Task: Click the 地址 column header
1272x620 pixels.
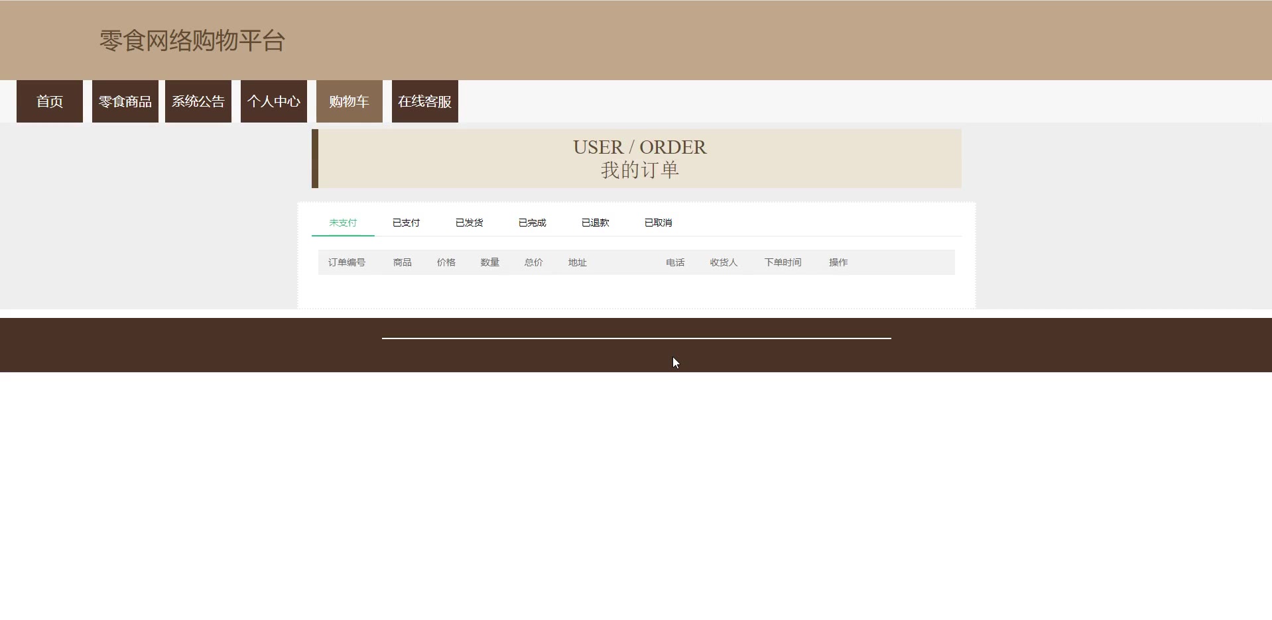Action: [x=578, y=262]
